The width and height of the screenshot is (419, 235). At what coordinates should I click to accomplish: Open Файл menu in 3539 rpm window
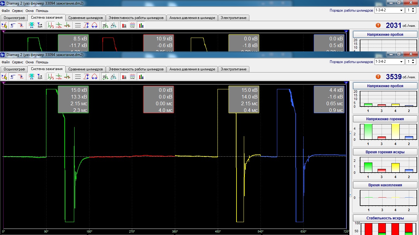[6, 62]
